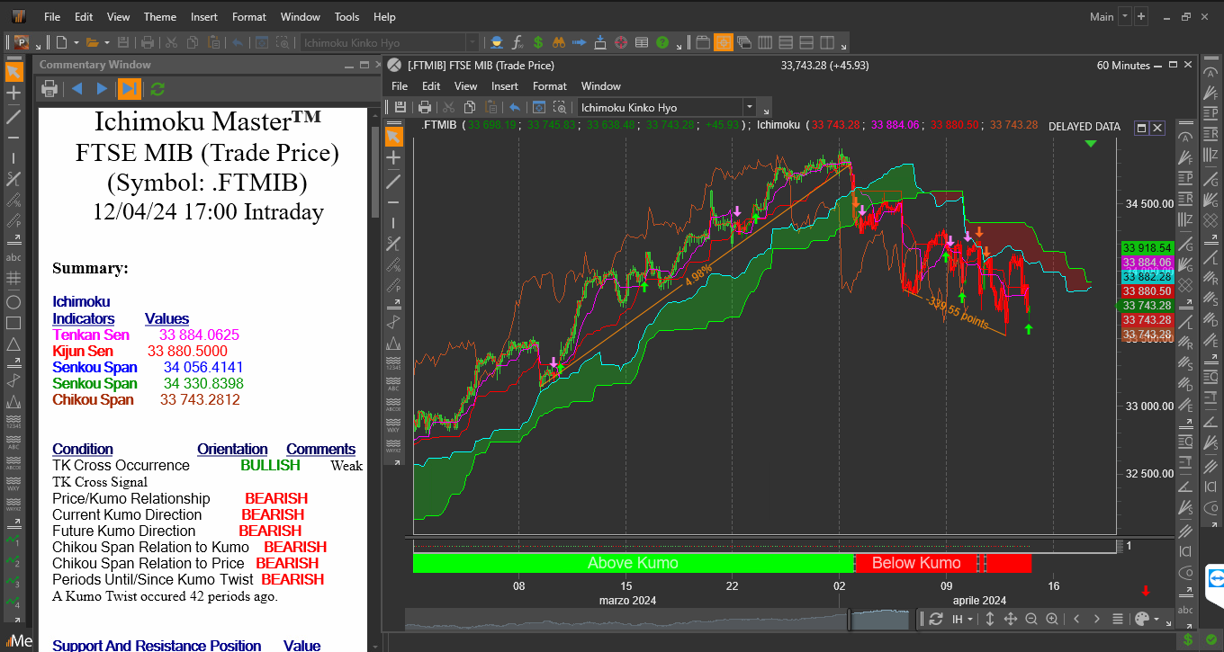Open the main toolbar Ichimoku Kinko Hyo dropdown
The height and width of the screenshot is (652, 1224).
click(472, 42)
